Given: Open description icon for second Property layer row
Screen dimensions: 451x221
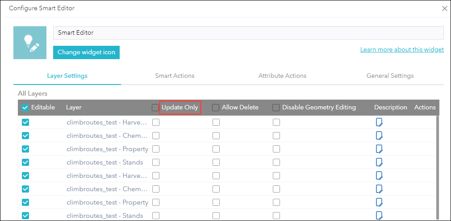Looking at the screenshot, I should (x=379, y=202).
